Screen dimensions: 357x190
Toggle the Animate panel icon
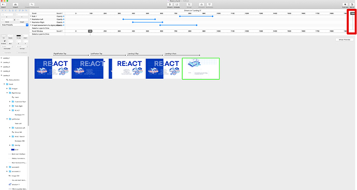coord(176,5)
